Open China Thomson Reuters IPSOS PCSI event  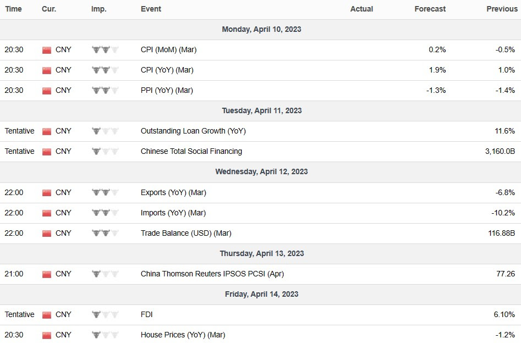click(212, 274)
